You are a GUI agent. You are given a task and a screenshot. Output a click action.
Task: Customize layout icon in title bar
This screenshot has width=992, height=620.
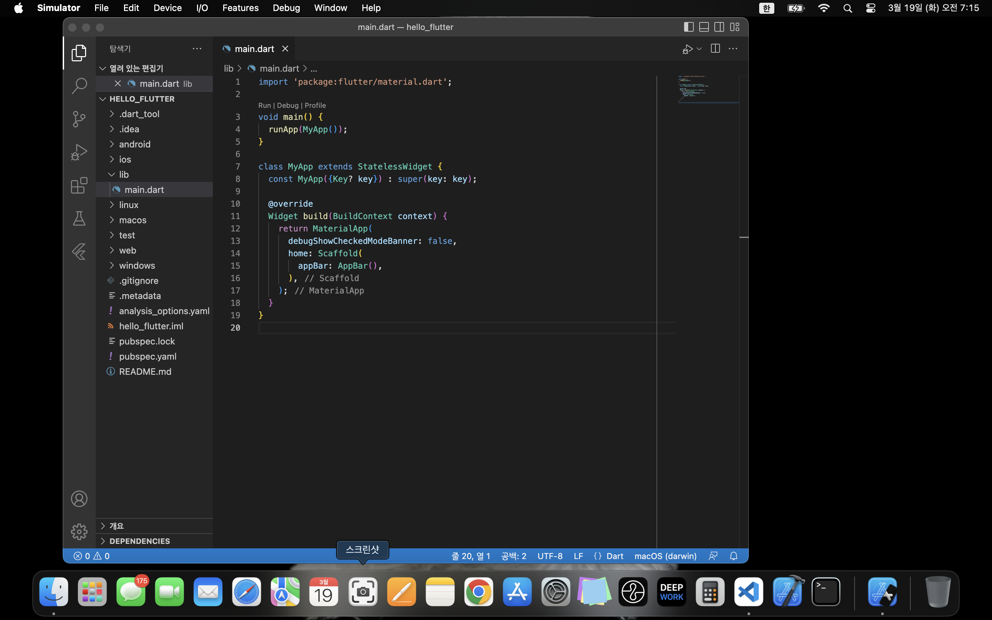735,27
